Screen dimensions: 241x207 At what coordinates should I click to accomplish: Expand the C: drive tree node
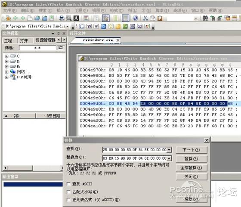click(x=6, y=56)
